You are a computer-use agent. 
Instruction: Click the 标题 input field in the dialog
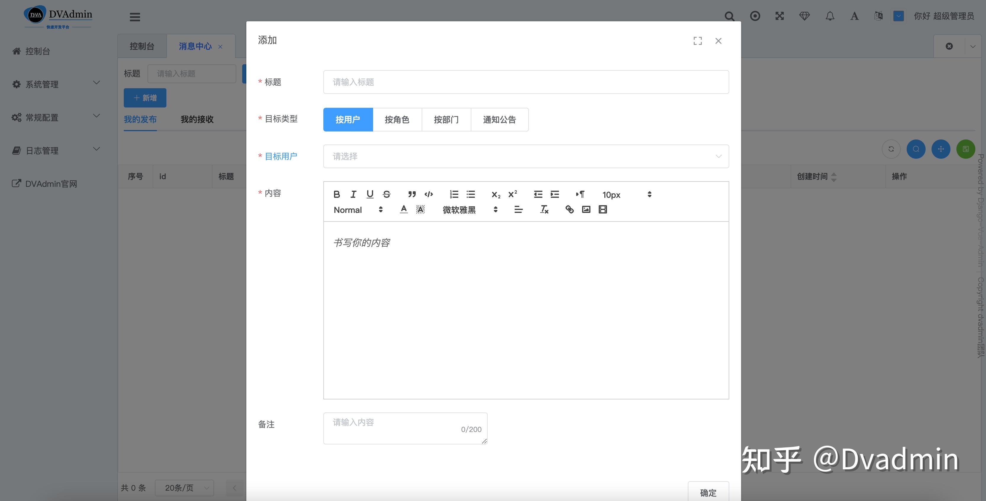pos(526,82)
